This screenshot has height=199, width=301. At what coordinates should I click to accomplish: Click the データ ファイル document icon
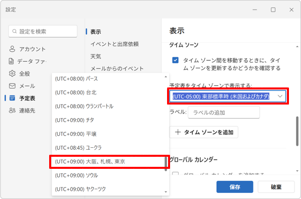tap(12, 61)
